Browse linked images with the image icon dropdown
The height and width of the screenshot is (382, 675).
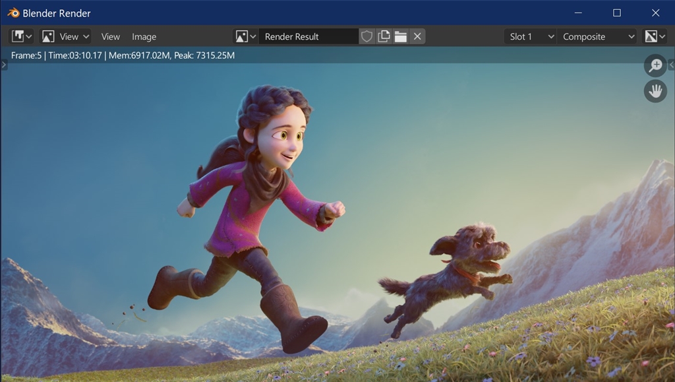pos(245,36)
